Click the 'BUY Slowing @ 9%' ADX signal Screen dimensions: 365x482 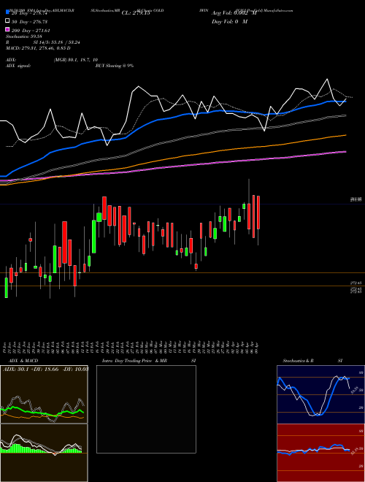(x=115, y=66)
